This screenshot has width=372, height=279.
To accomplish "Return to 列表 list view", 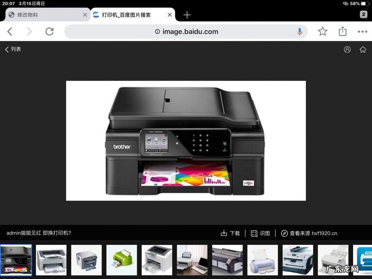I will (13, 49).
